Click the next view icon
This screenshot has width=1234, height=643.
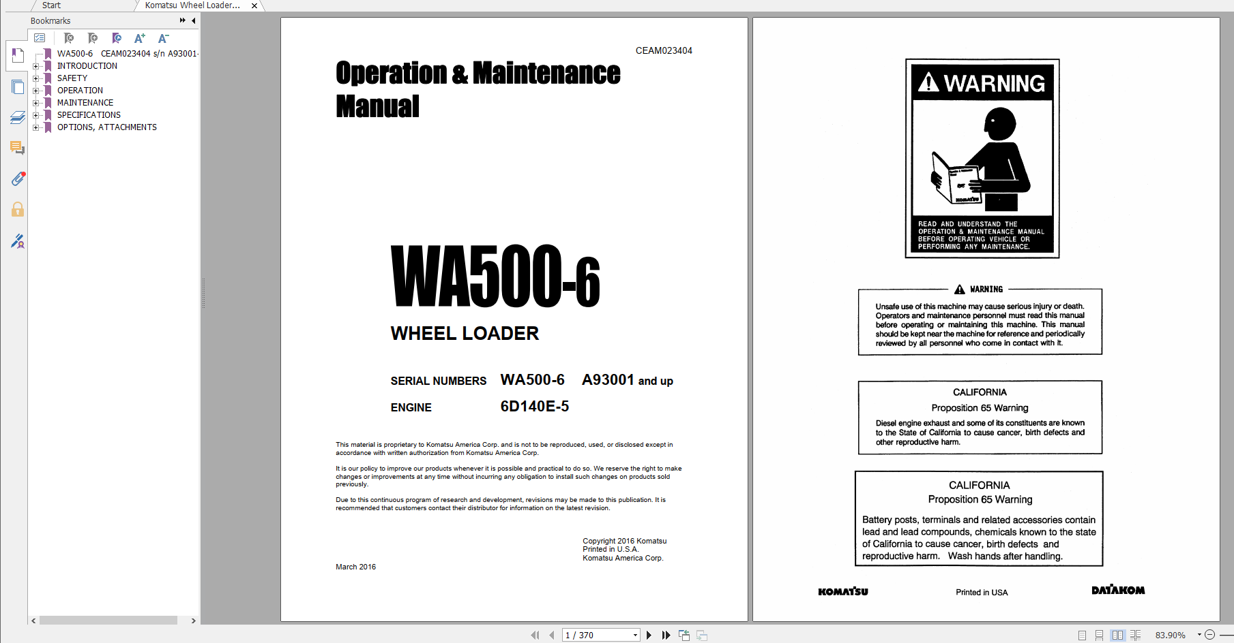(x=701, y=635)
